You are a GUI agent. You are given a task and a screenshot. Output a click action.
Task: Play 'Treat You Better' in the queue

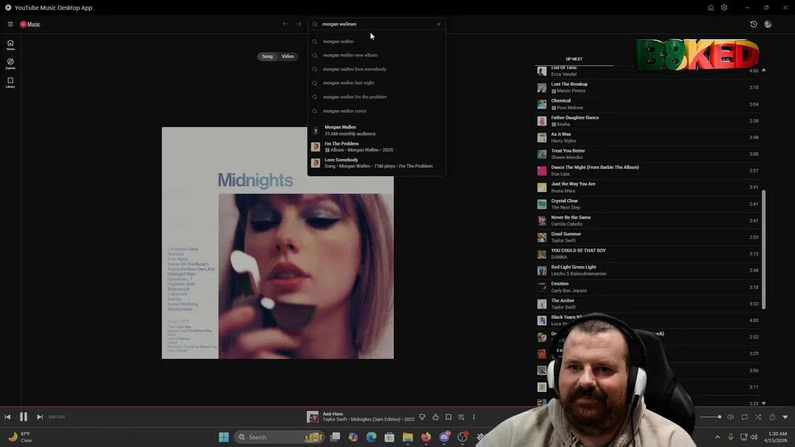[x=647, y=154]
